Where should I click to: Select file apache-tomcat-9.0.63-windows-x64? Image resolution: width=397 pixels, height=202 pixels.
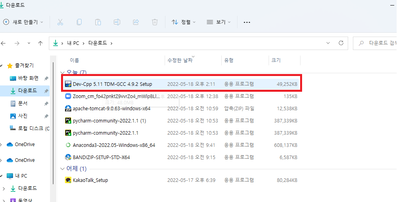tap(112, 109)
